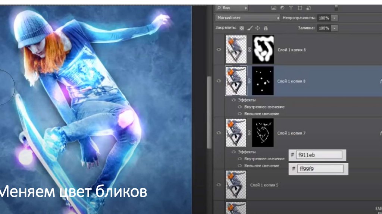The height and width of the screenshot is (214, 382).
Task: Click Внутреннее свечение effect under копия 7
Action: coord(264,159)
